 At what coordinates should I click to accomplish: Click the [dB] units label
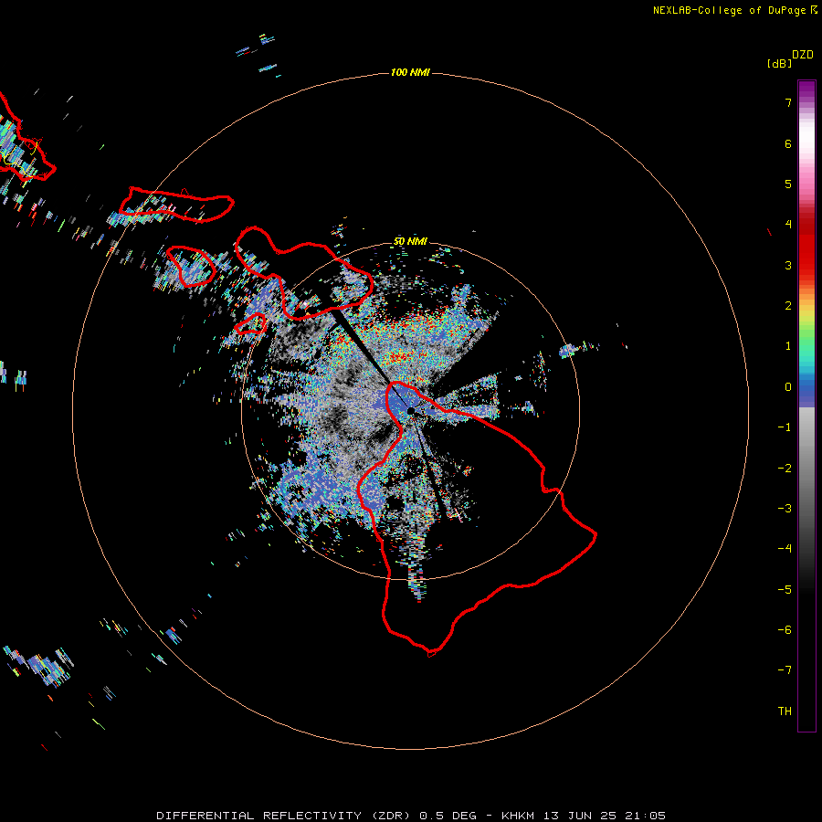(x=780, y=63)
